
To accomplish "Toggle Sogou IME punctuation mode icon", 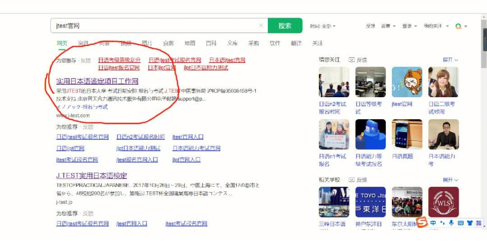I will [x=442, y=223].
